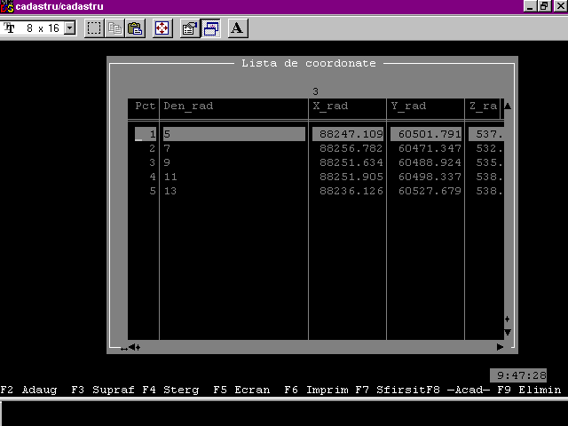The width and height of the screenshot is (568, 426).
Task: Toggle Full Screen mode icon
Action: point(162,28)
